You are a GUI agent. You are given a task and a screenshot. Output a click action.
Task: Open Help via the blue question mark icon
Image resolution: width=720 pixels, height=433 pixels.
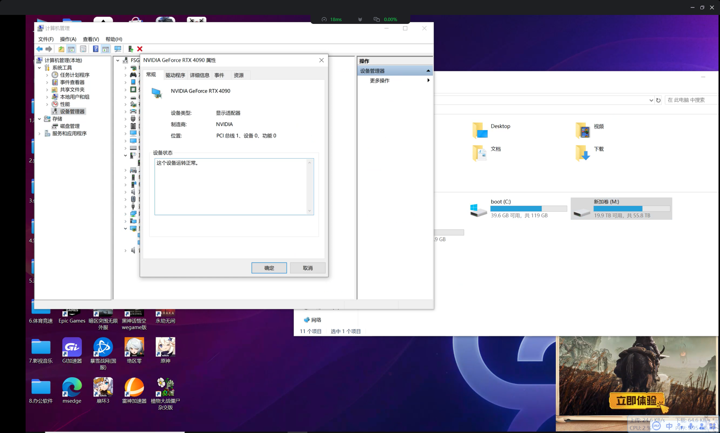[95, 49]
